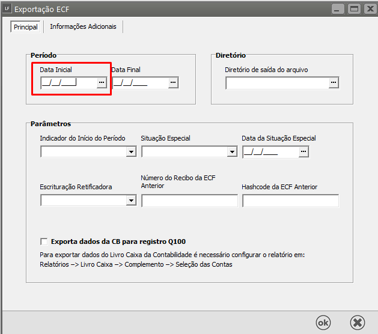378x334 pixels.
Task: Maximize the Exportação ECF window
Action: pyautogui.click(x=354, y=9)
